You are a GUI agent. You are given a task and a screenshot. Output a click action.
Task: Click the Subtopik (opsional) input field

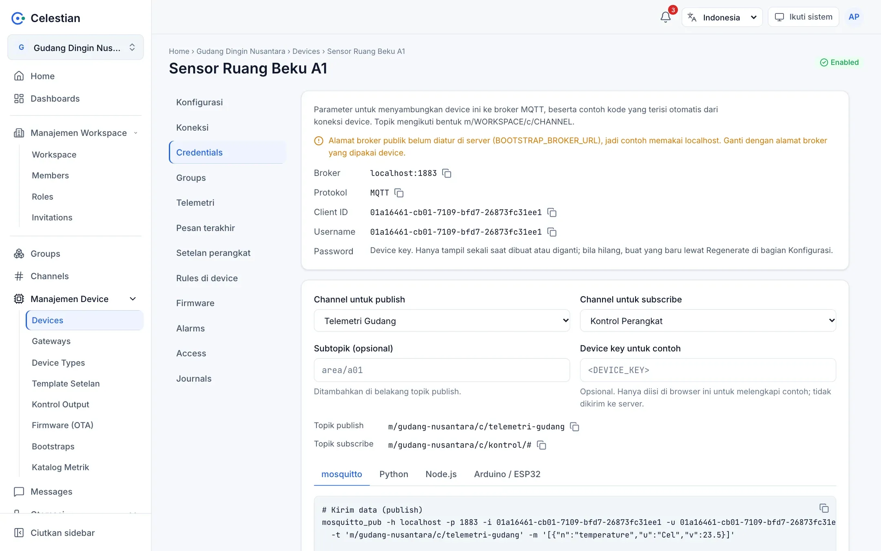[x=442, y=370]
